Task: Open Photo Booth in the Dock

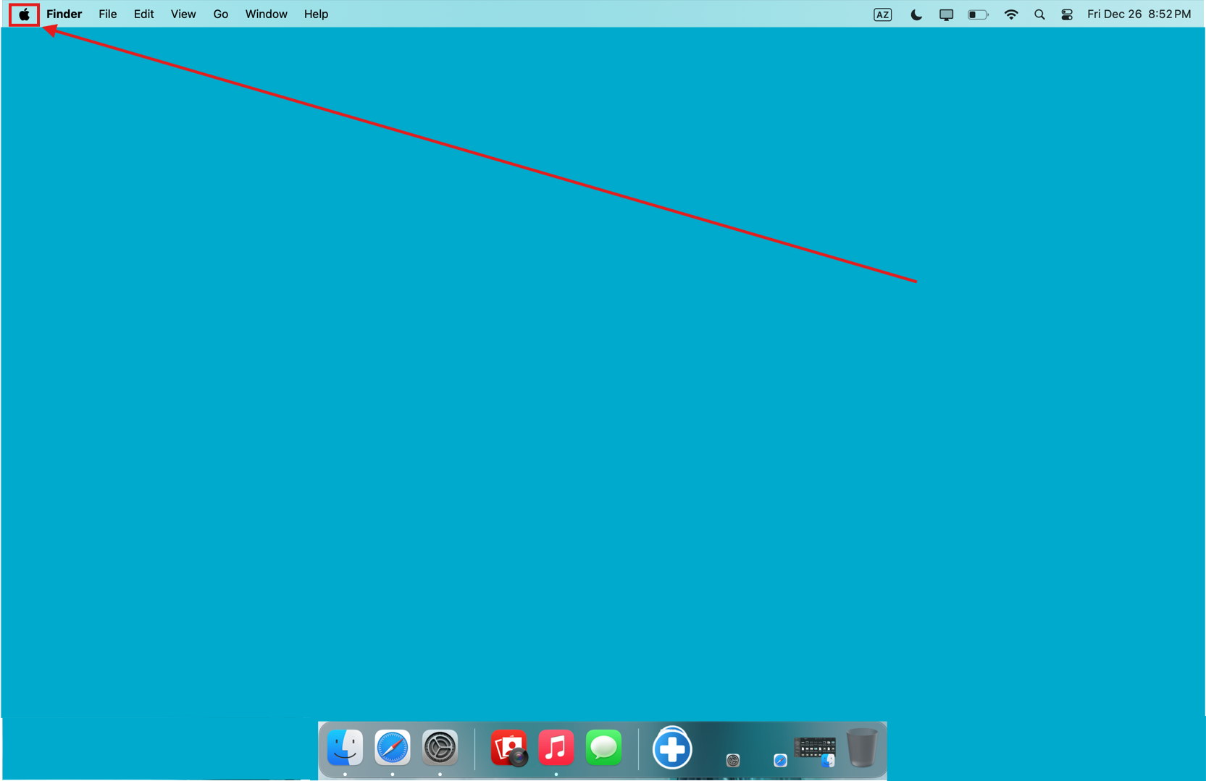Action: pos(508,748)
